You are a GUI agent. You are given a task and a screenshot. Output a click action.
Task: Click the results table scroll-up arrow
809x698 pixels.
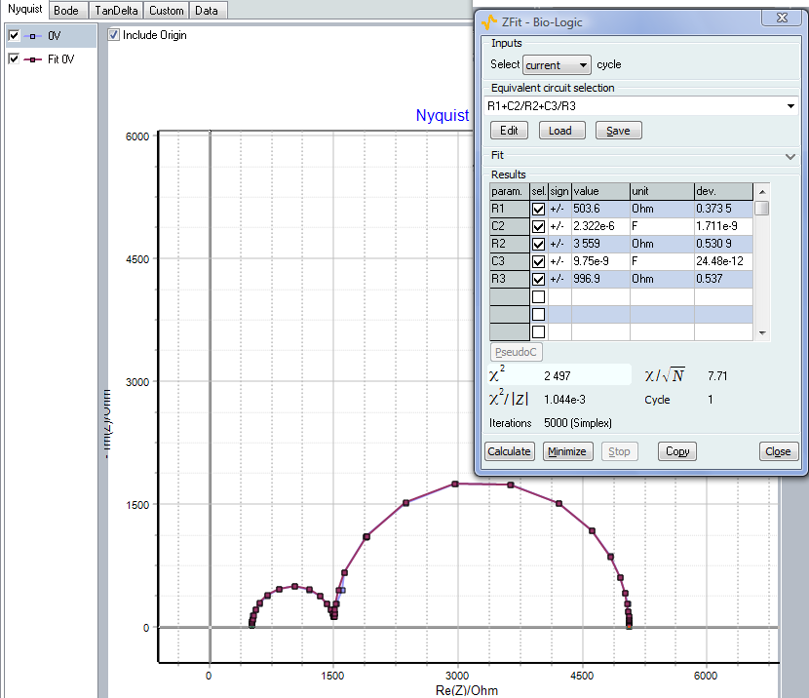click(x=762, y=191)
